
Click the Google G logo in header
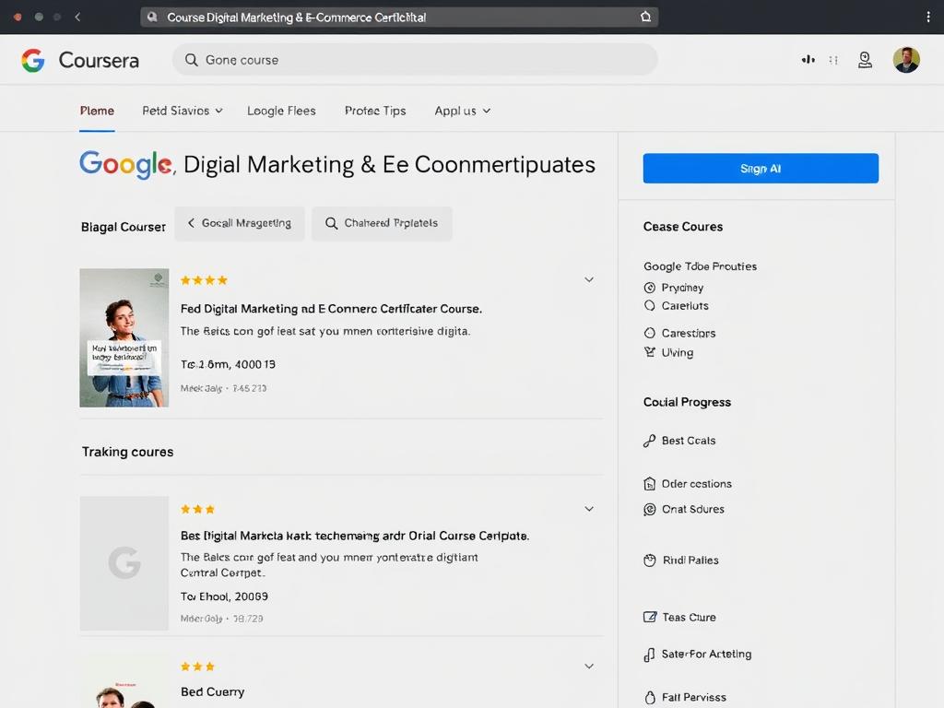tap(33, 60)
